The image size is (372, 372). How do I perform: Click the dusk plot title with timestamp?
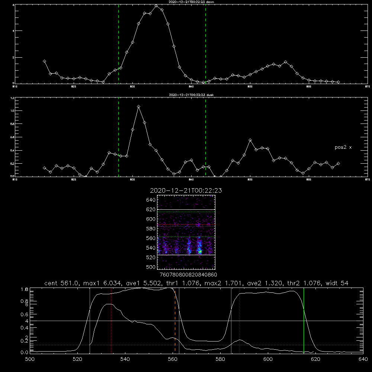pos(191,95)
